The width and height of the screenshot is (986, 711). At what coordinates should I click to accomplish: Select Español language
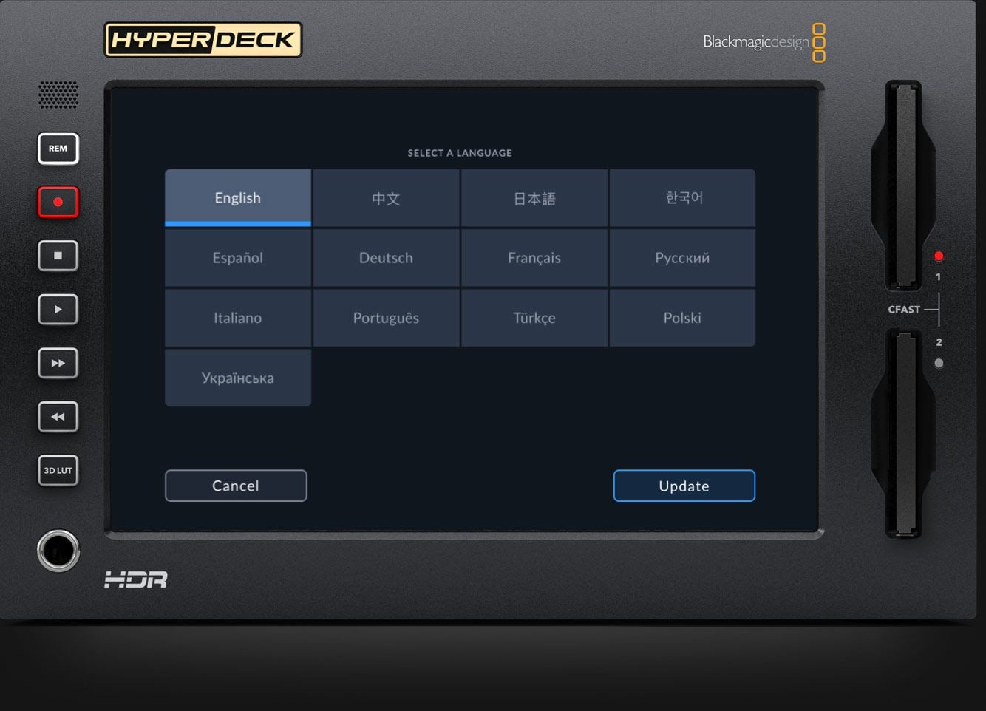pos(238,258)
